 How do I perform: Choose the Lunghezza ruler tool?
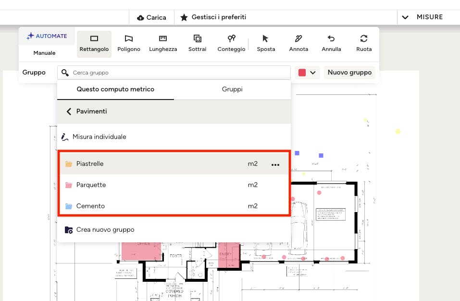[x=163, y=43]
